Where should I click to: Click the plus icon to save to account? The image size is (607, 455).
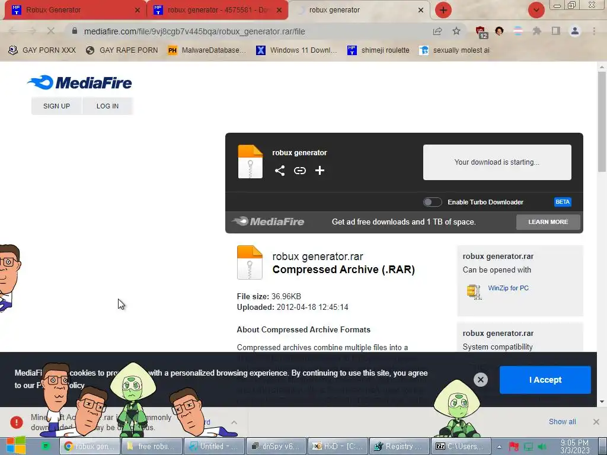[320, 171]
